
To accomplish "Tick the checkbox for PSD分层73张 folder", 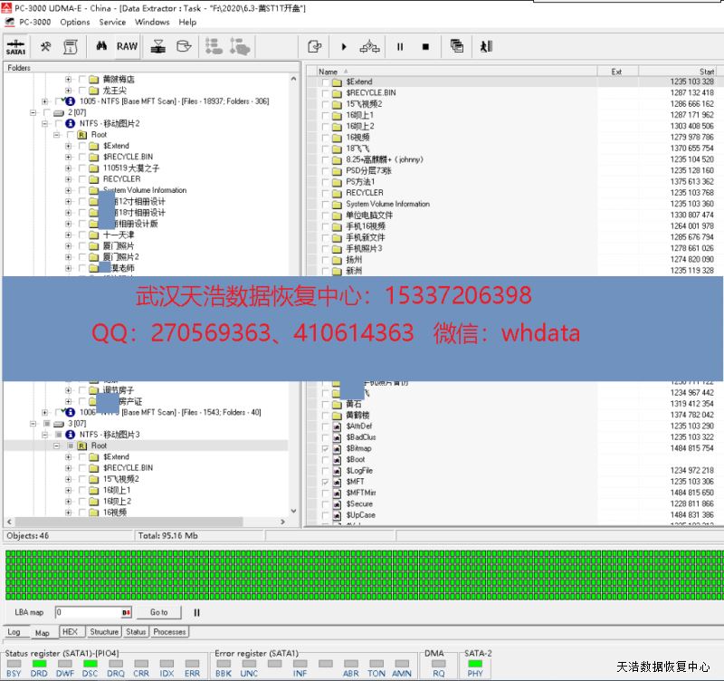I will pos(325,170).
